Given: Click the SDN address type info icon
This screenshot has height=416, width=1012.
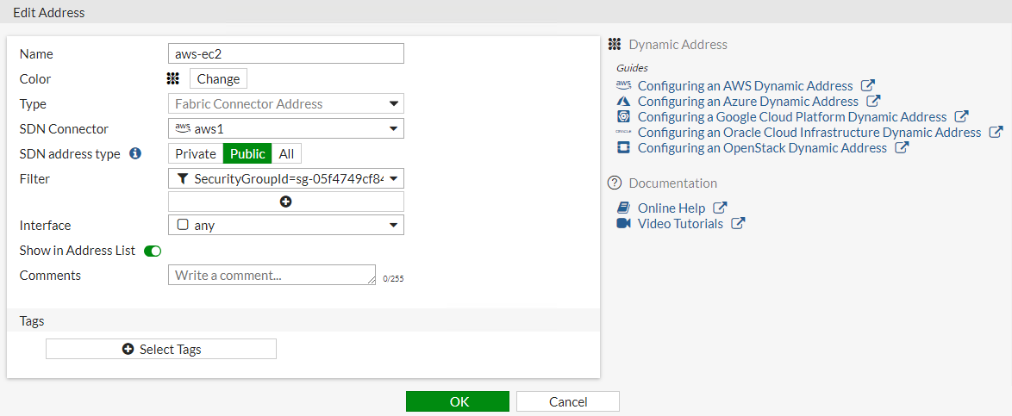Looking at the screenshot, I should coord(134,153).
